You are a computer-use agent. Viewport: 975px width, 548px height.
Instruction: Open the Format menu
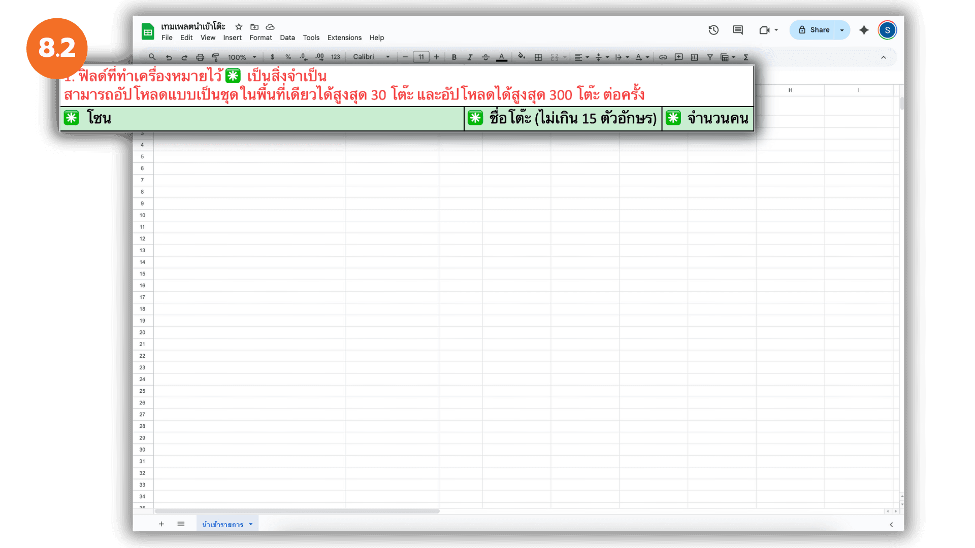coord(261,38)
